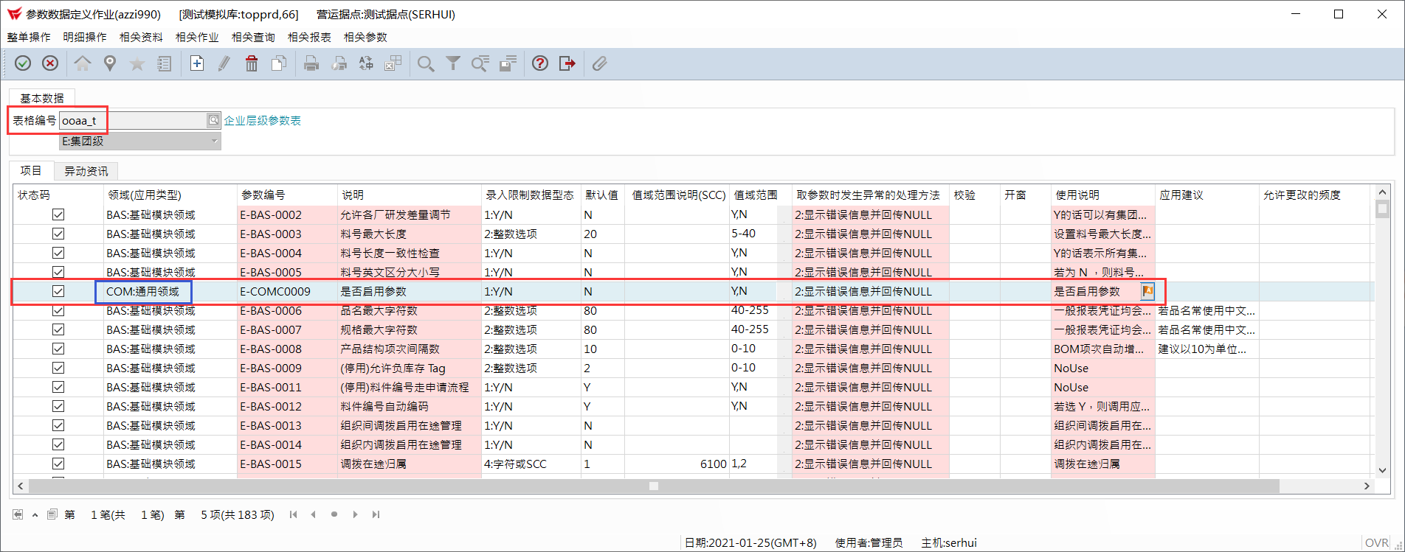Image resolution: width=1405 pixels, height=552 pixels.
Task: Go to next item navigation arrow
Action: click(355, 514)
